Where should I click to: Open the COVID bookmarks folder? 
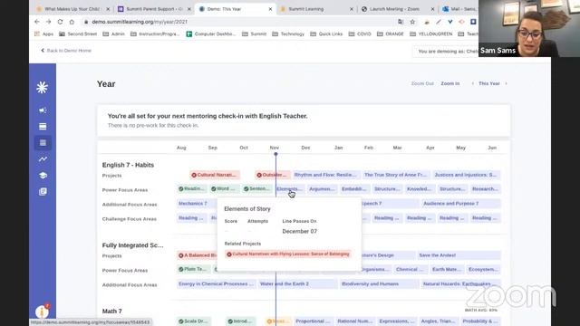(360, 34)
